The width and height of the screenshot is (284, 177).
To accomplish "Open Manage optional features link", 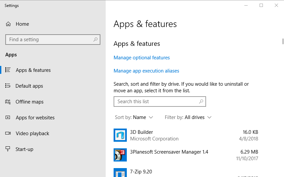I will [142, 58].
